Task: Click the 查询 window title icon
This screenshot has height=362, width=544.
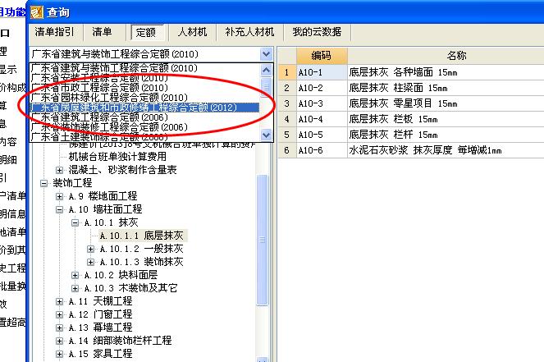Action: 37,12
